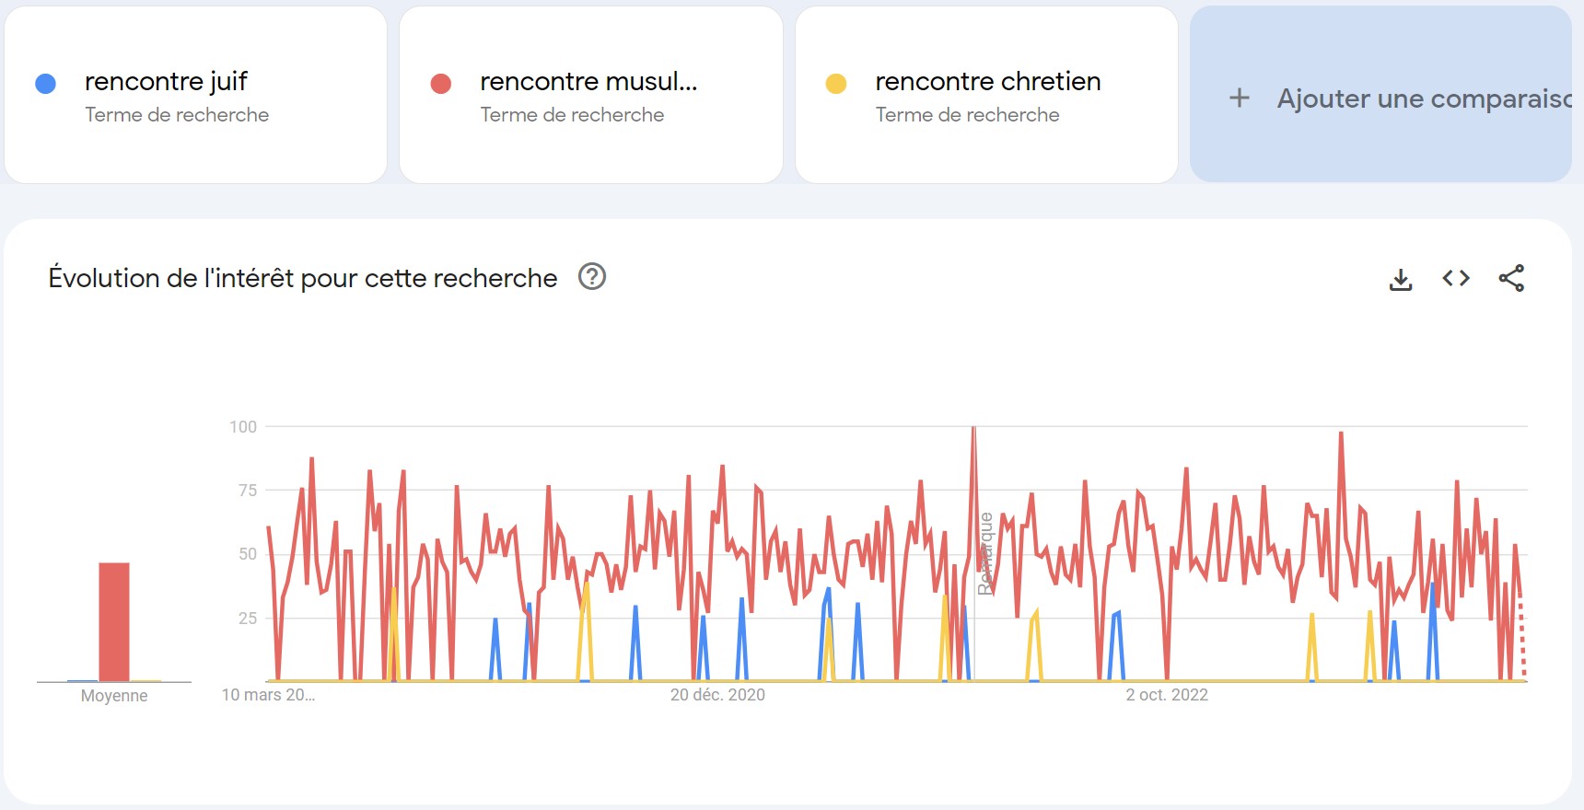Image resolution: width=1584 pixels, height=810 pixels.
Task: Click the 2 oct. 2022 axis label
Action: [1167, 695]
